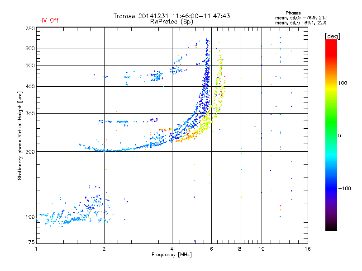Click the y-axis tick label '400'
The width and height of the screenshot is (362, 271).
[30, 86]
